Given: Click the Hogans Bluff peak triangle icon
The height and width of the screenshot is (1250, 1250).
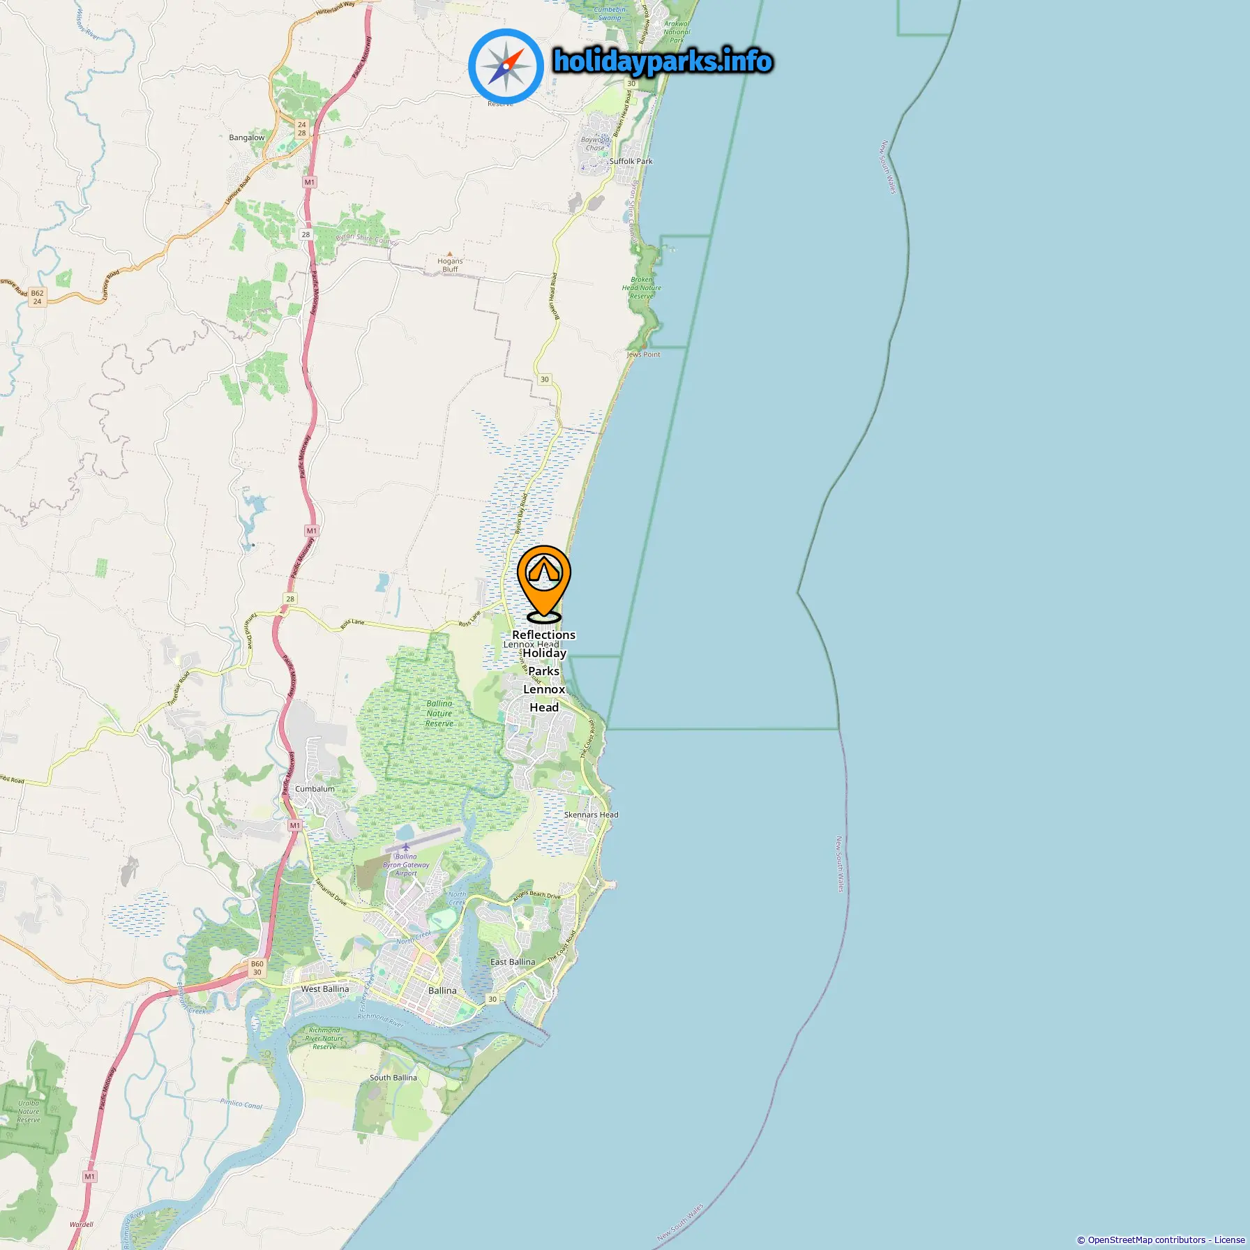Looking at the screenshot, I should pyautogui.click(x=450, y=254).
